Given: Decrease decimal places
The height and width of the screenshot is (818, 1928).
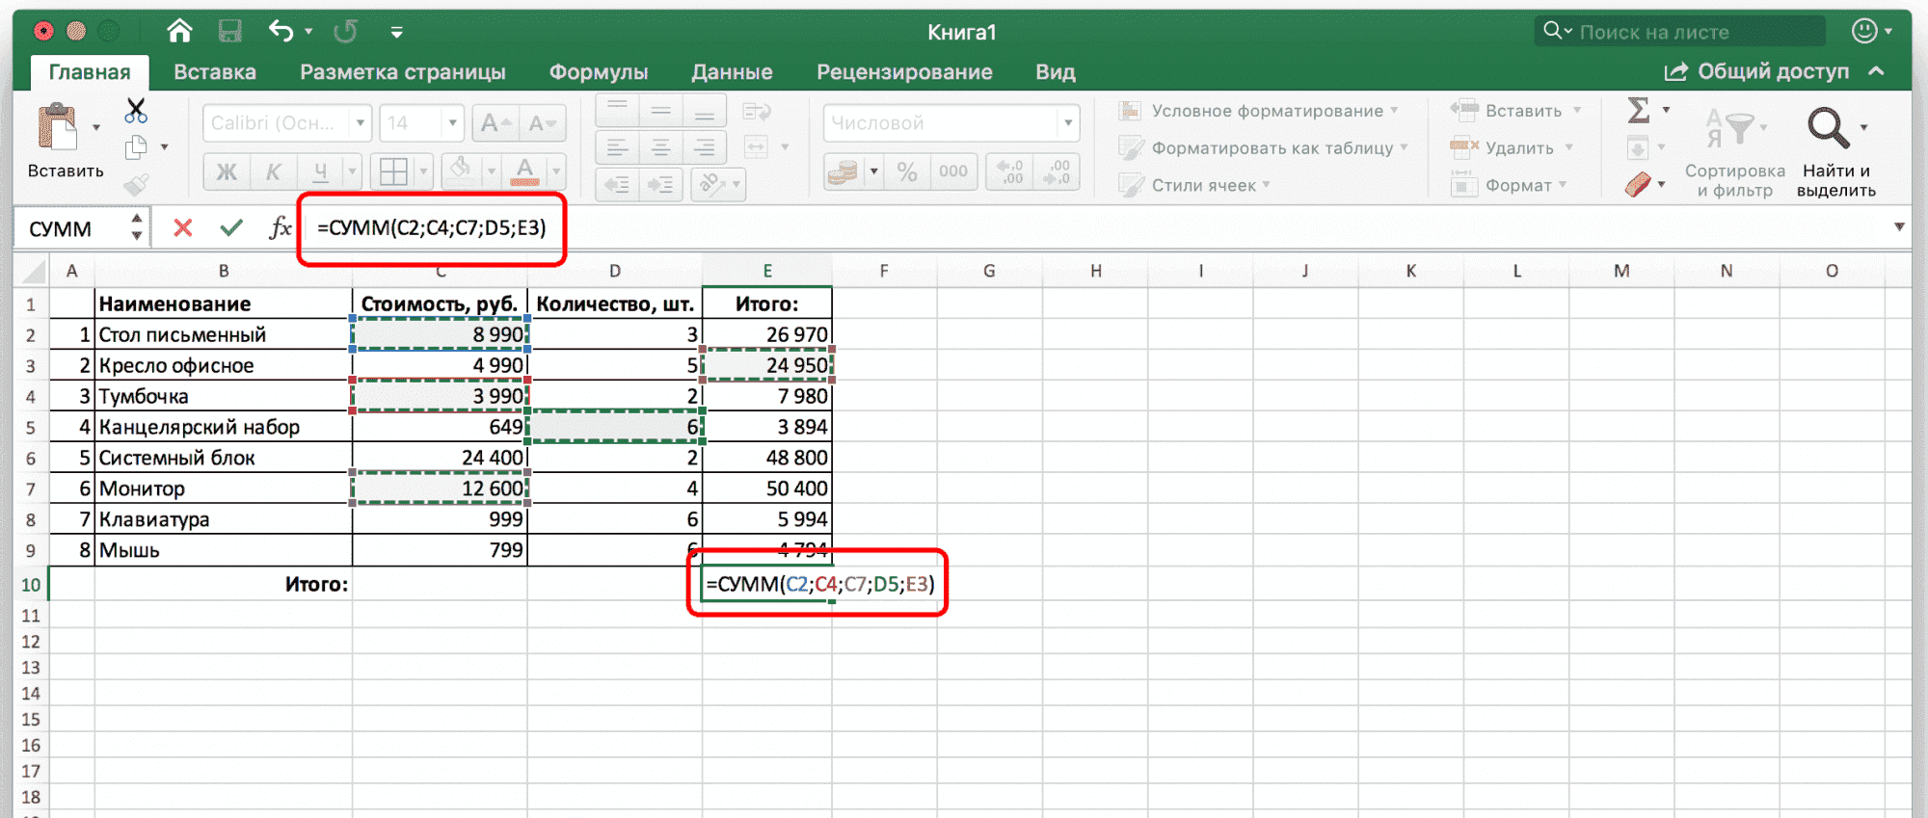Looking at the screenshot, I should tap(1057, 172).
